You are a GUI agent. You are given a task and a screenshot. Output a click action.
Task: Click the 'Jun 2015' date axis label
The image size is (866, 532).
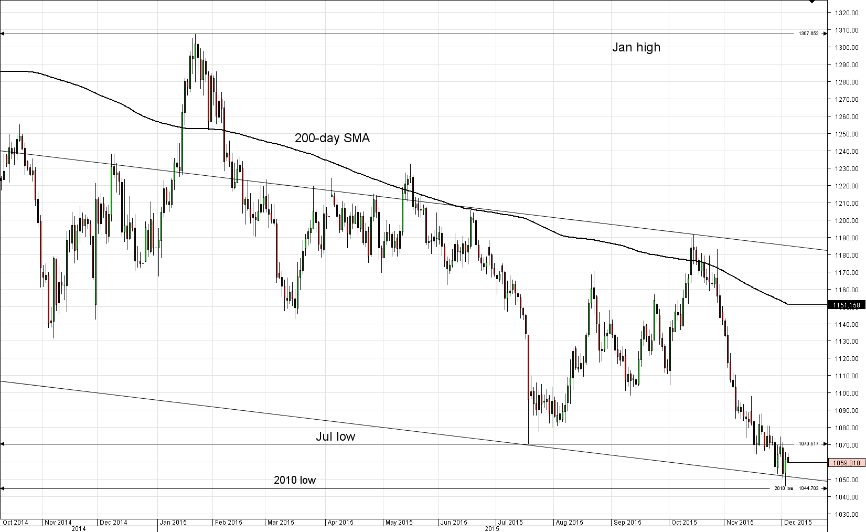click(454, 523)
